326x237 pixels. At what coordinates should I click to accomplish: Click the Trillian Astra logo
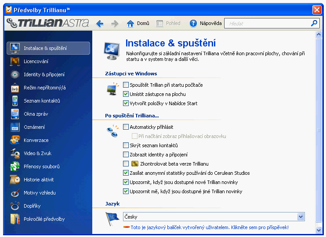48,23
